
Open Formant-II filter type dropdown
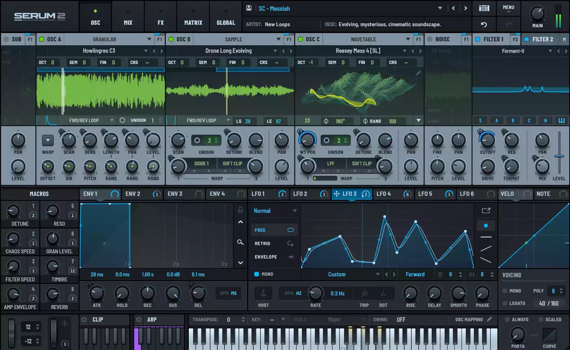click(550, 51)
